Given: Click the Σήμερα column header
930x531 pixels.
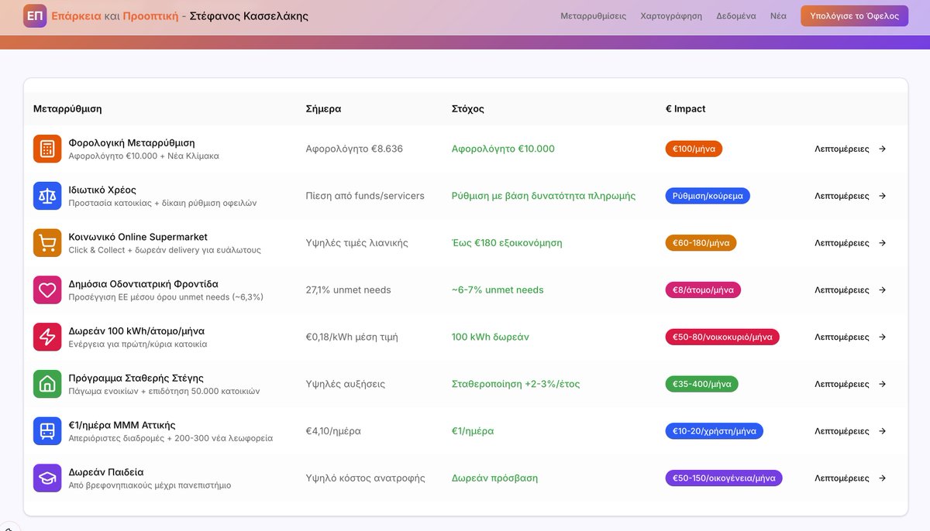Looking at the screenshot, I should coord(323,109).
